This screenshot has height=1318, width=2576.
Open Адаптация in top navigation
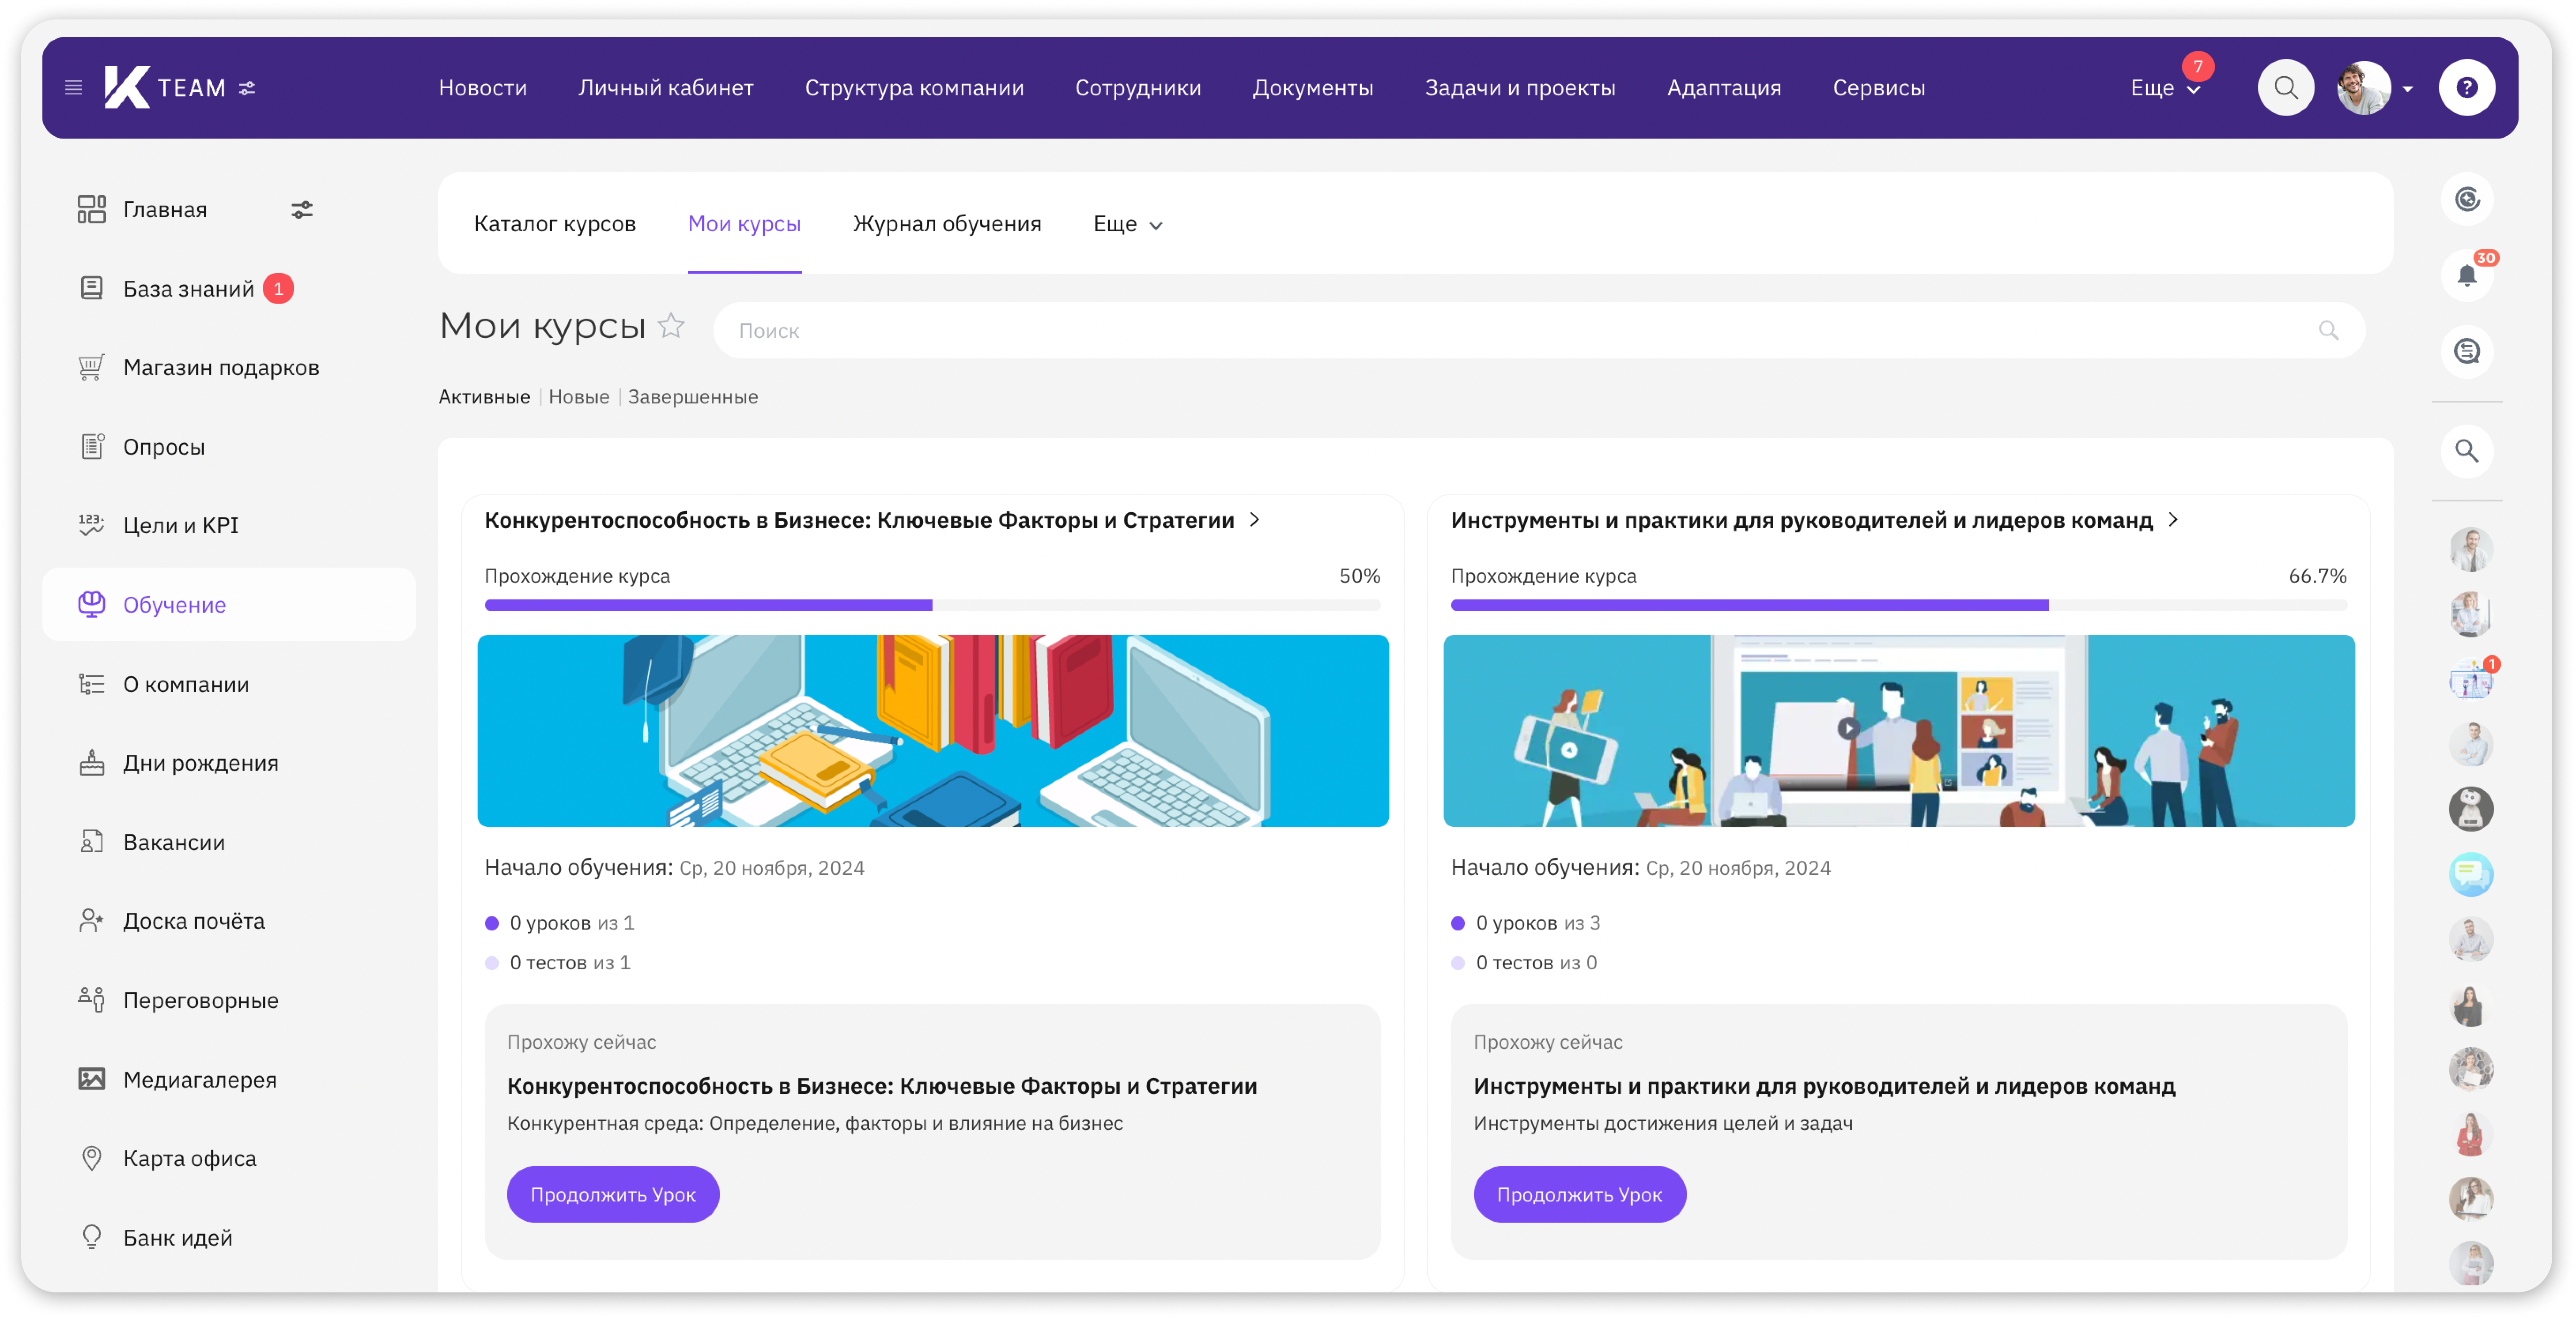pyautogui.click(x=1723, y=88)
